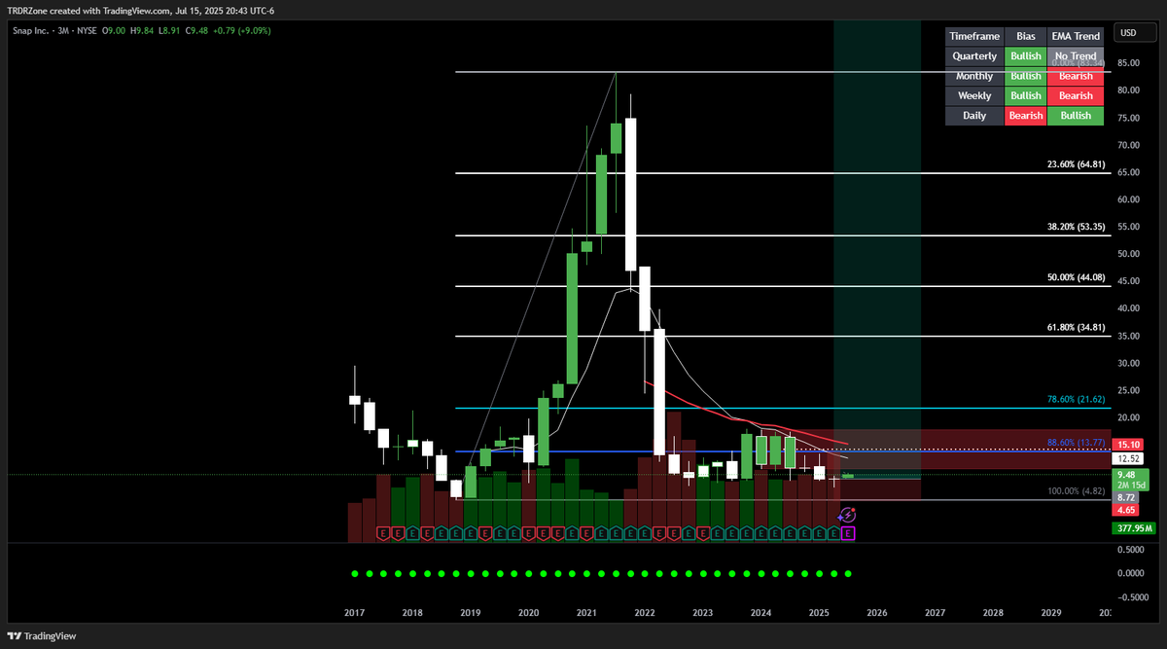The height and width of the screenshot is (649, 1167).
Task: Click the 88.60% (13.77) Fibonacci label
Action: click(x=1078, y=443)
